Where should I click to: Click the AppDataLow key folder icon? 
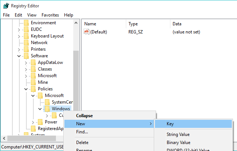(x=33, y=62)
